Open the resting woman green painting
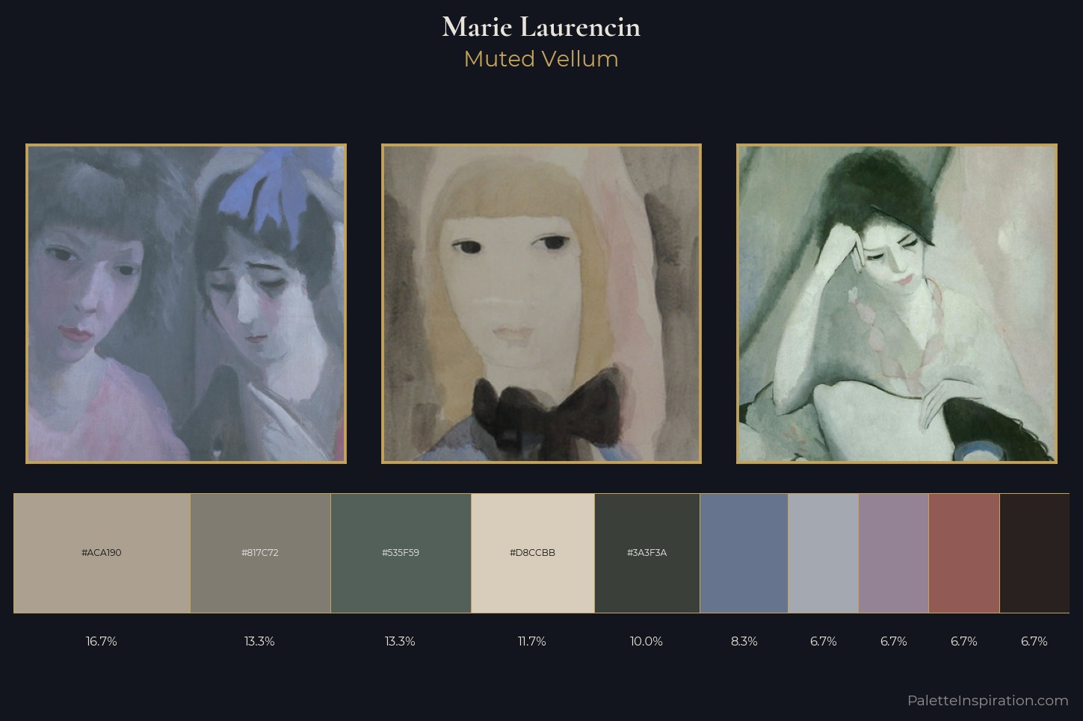The image size is (1083, 721). coord(897,304)
